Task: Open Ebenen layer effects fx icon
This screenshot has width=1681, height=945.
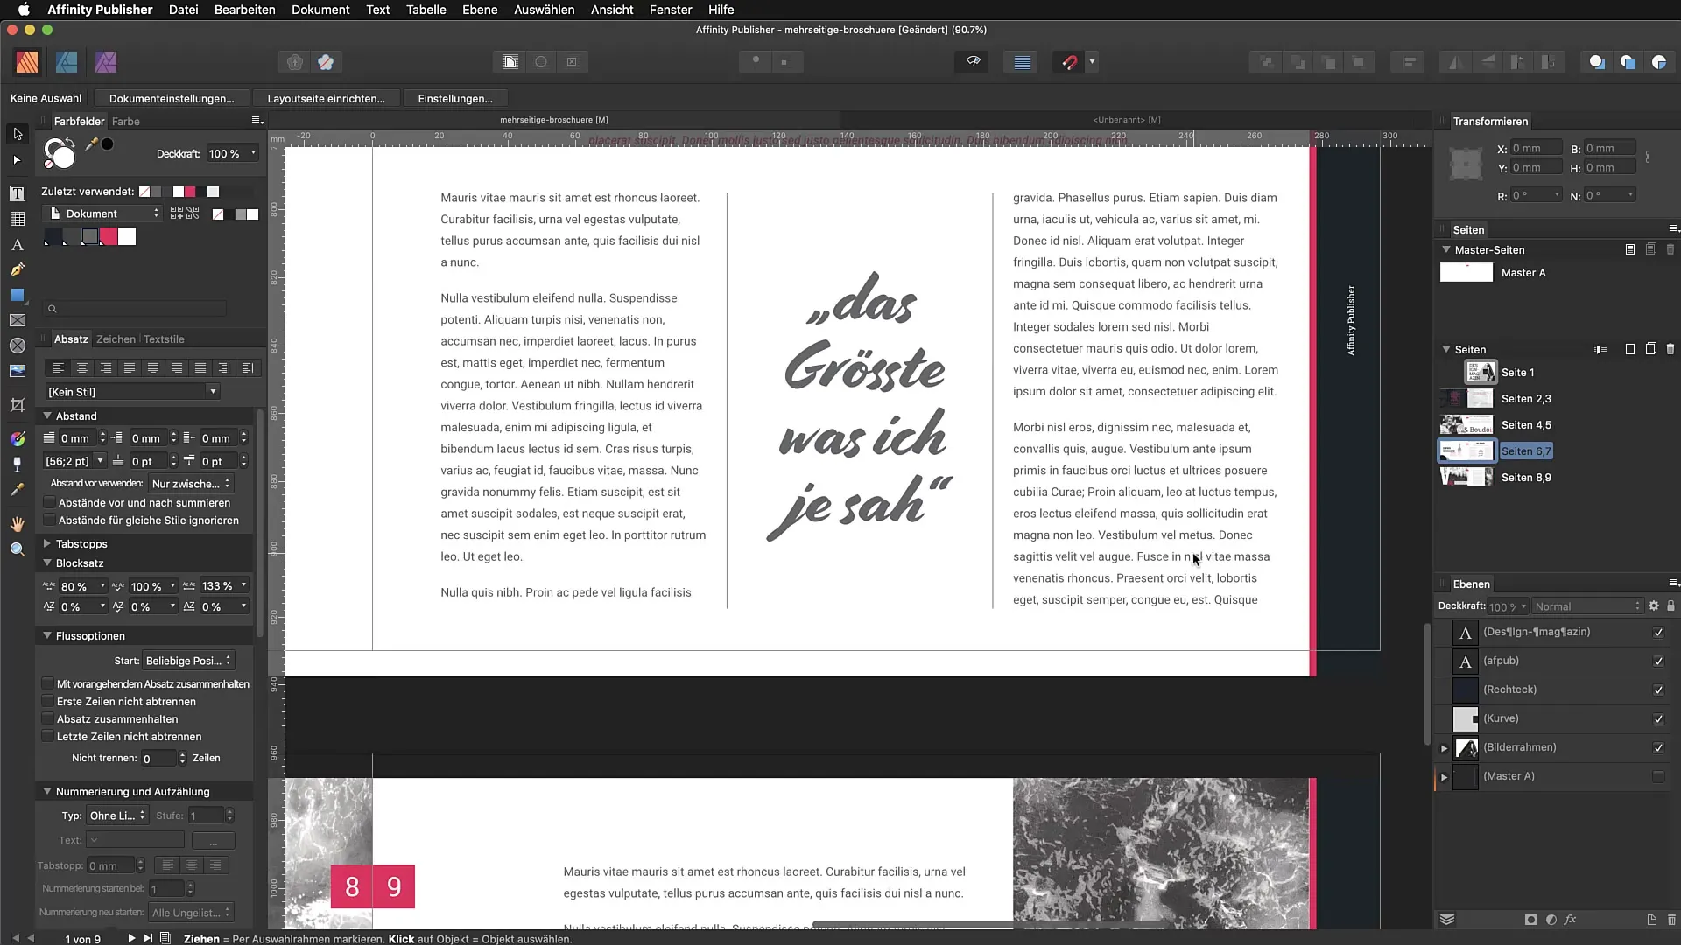Action: tap(1571, 920)
